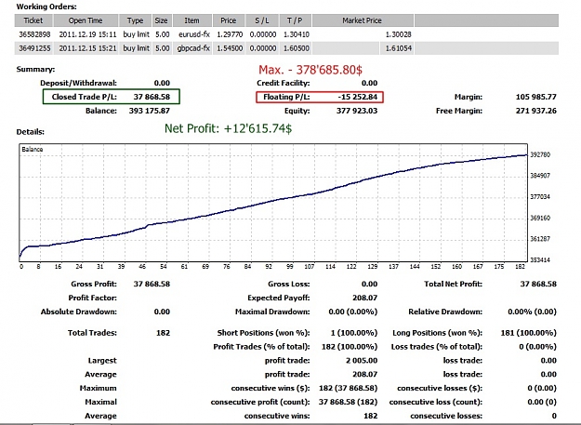Click the S / L column header
Screen dimensions: 581x425
pos(262,20)
